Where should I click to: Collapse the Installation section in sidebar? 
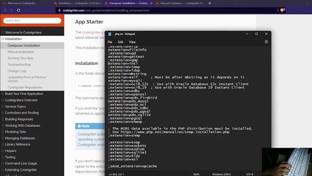[x=3, y=39]
